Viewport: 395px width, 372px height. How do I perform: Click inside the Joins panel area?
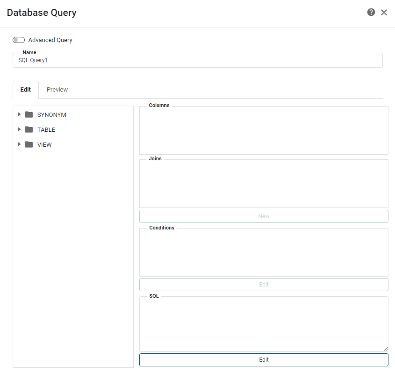point(264,183)
